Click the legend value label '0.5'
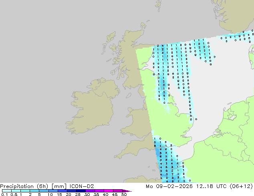The image size is (254, 196). (14, 194)
